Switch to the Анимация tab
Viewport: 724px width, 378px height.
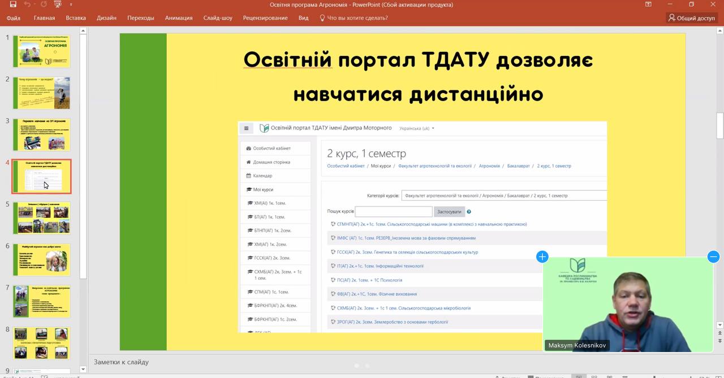[x=179, y=17]
